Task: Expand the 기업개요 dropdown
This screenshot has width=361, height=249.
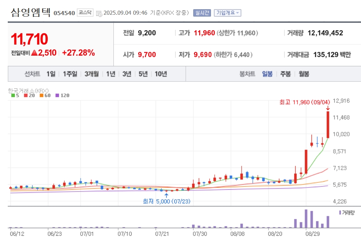Action: tap(227, 13)
